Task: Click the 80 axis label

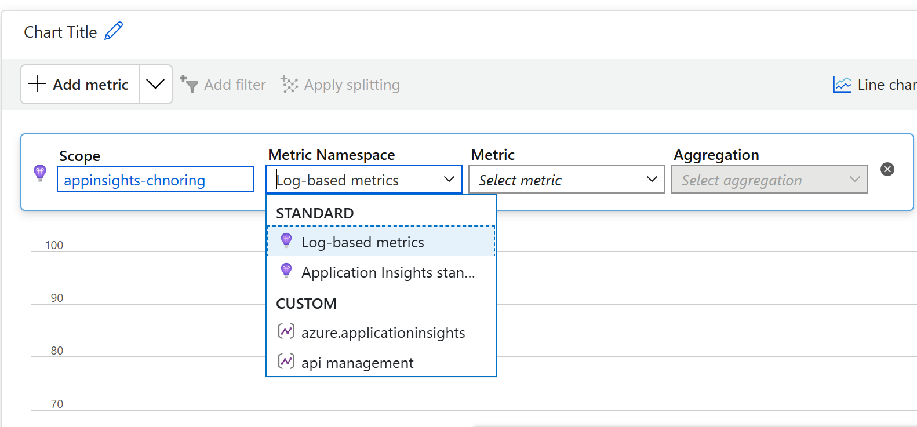Action: [x=57, y=351]
